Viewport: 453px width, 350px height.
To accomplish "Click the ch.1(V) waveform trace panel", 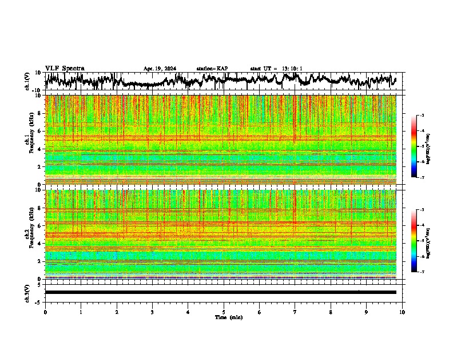I will (x=225, y=81).
